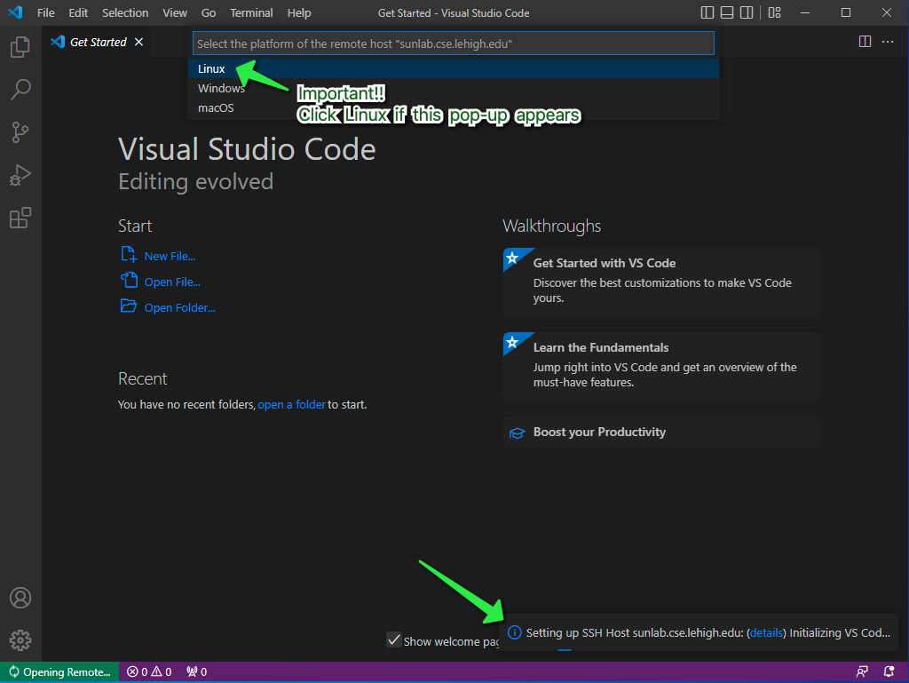Image resolution: width=909 pixels, height=683 pixels.
Task: Choose Windows as the remote platform
Action: pos(221,88)
